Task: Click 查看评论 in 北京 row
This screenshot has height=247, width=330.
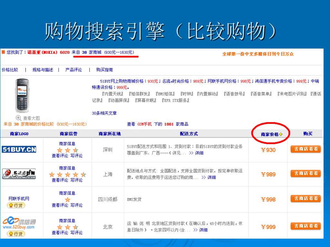Action: [60, 233]
